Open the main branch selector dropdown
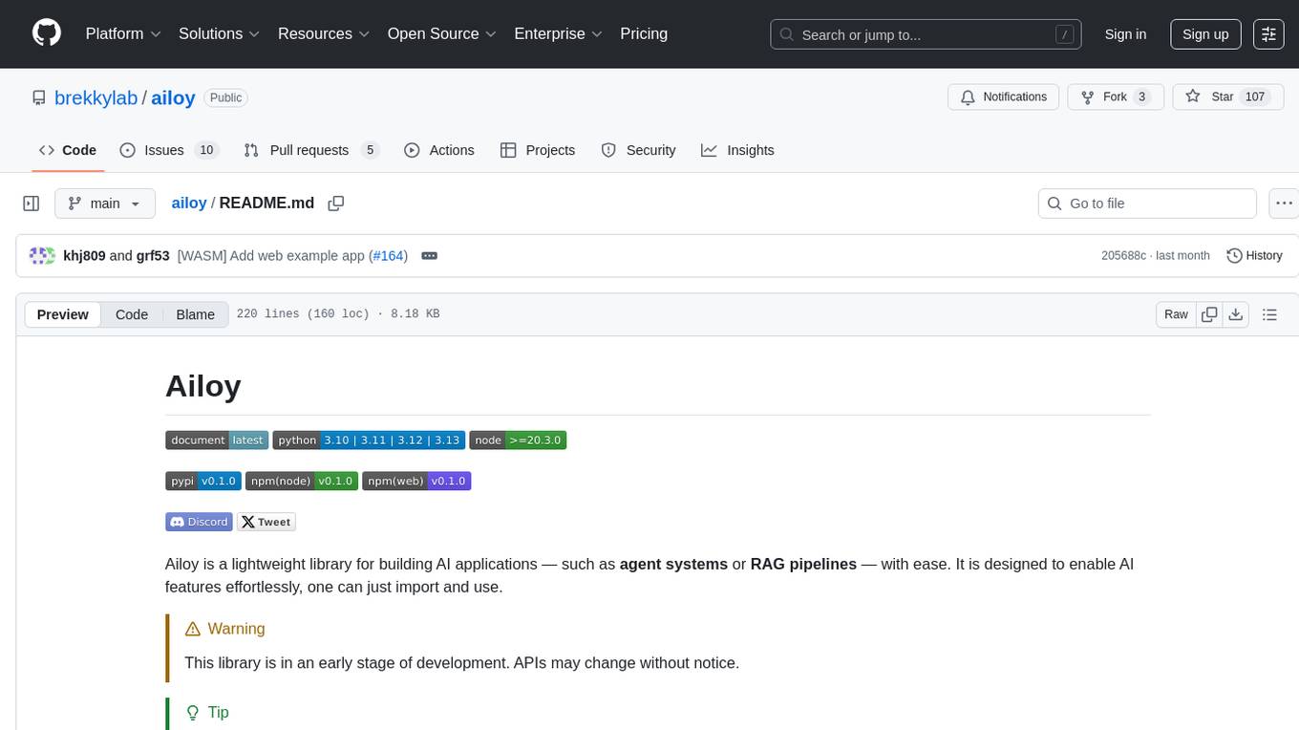Image resolution: width=1299 pixels, height=730 pixels. tap(104, 204)
